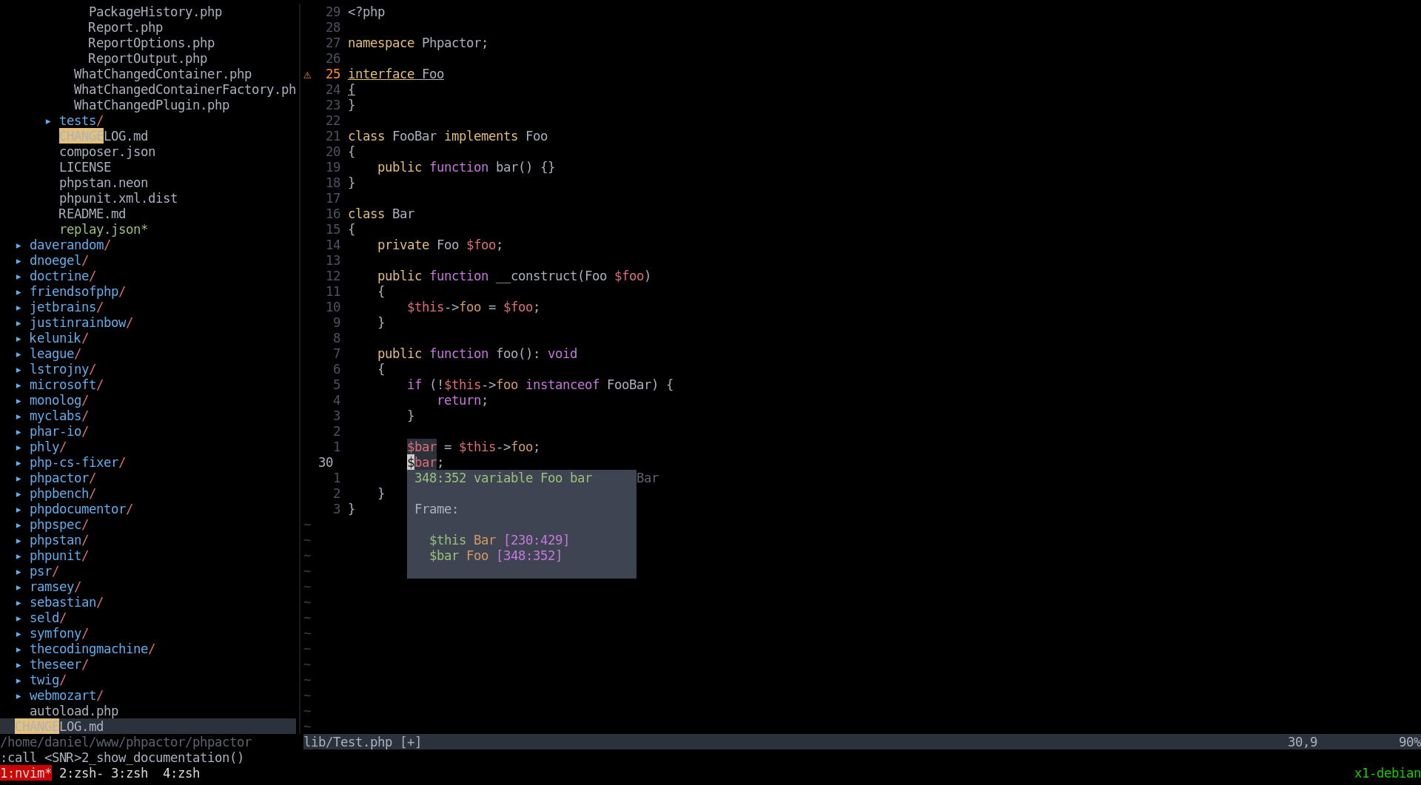Open replay.json* in the file tree
The width and height of the screenshot is (1421, 785).
click(x=104, y=229)
